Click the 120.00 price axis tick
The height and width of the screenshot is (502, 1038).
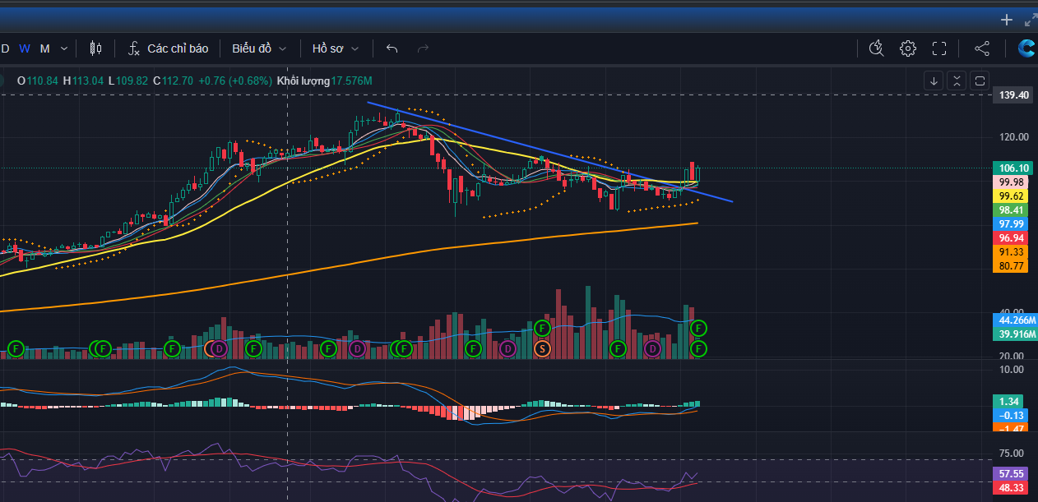pos(1014,137)
